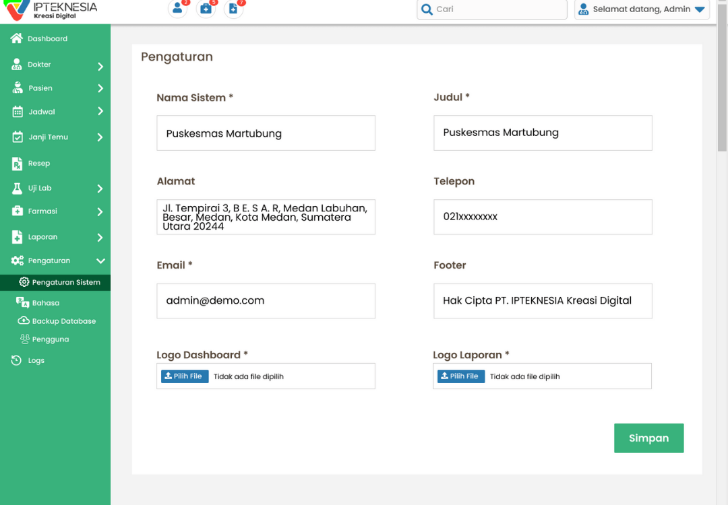Click Pilih File under Logo Dashboard
The width and height of the screenshot is (728, 505).
[x=184, y=376]
